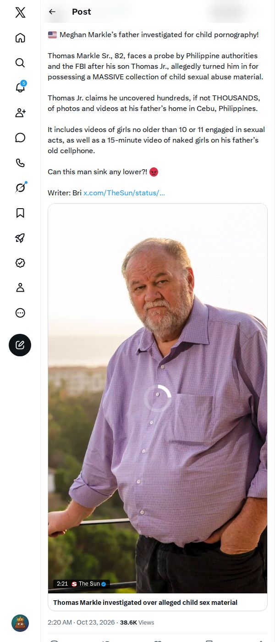
Task: Open the Grok icon
Action: point(20,187)
